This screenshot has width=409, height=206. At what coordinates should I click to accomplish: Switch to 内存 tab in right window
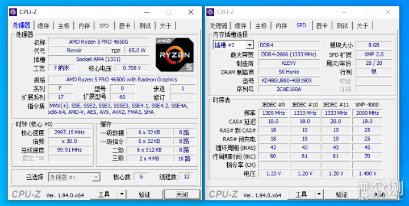[281, 26]
